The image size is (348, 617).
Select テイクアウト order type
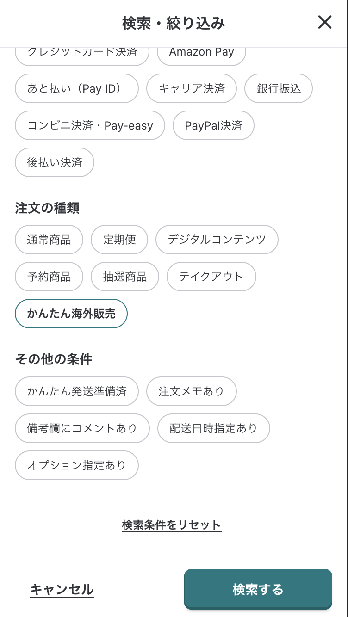click(211, 277)
